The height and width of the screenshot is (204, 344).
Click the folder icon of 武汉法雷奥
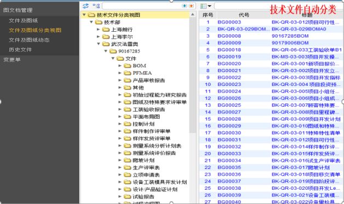coord(106,44)
